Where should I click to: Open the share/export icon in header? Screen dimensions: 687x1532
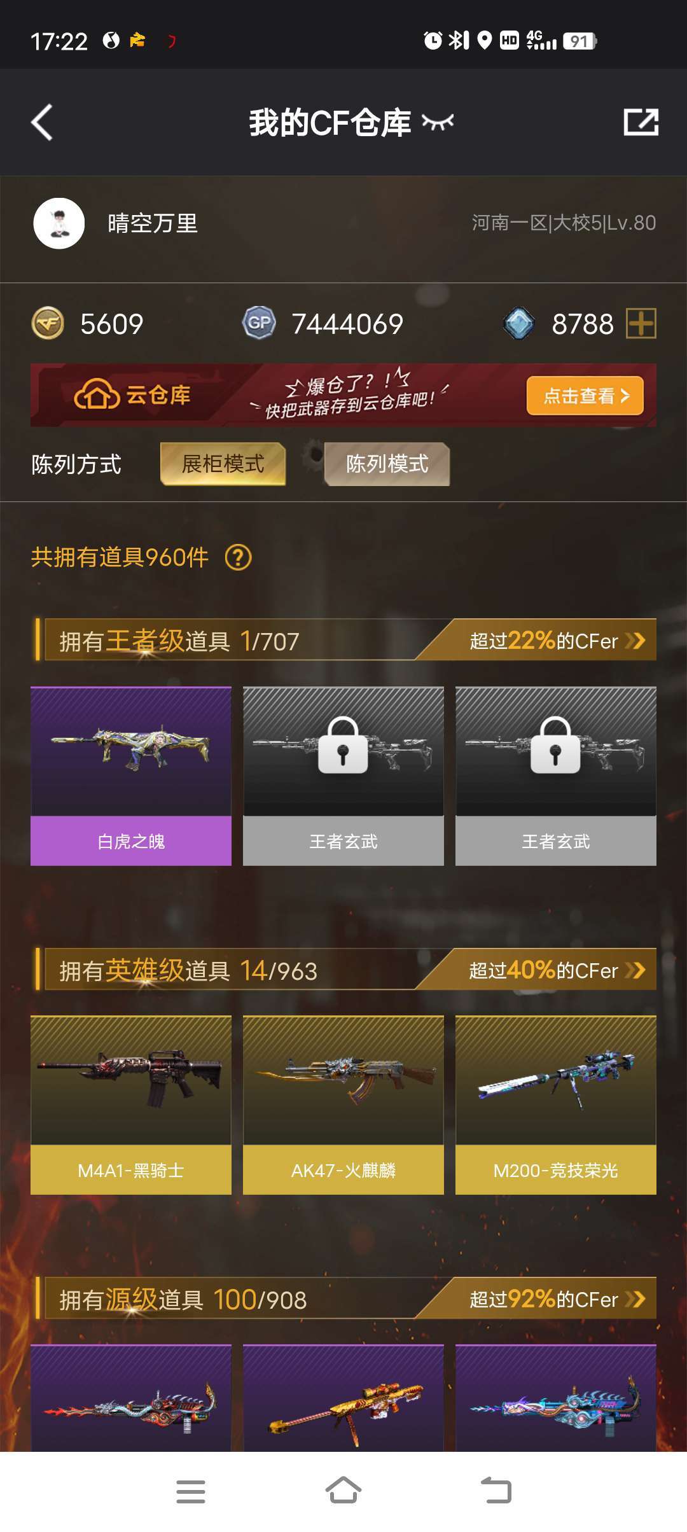pos(641,122)
